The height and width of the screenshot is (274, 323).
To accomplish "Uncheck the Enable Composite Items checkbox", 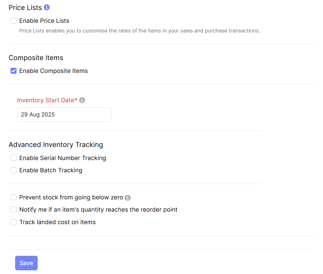I will tap(13, 71).
